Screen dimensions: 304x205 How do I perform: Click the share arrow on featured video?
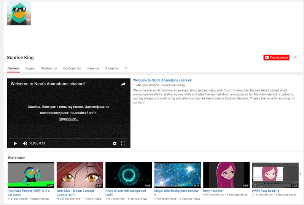coord(123,84)
